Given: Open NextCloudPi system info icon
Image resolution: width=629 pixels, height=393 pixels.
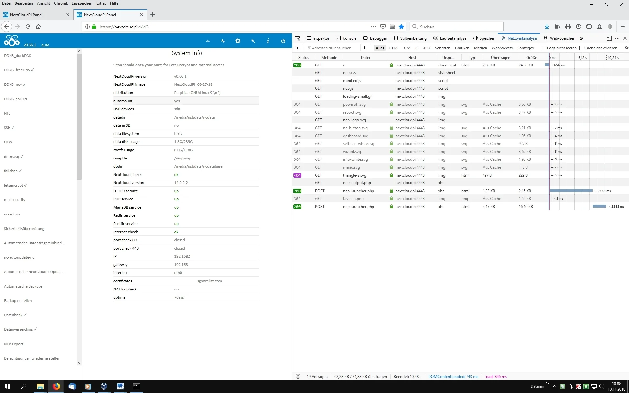Looking at the screenshot, I should [268, 41].
